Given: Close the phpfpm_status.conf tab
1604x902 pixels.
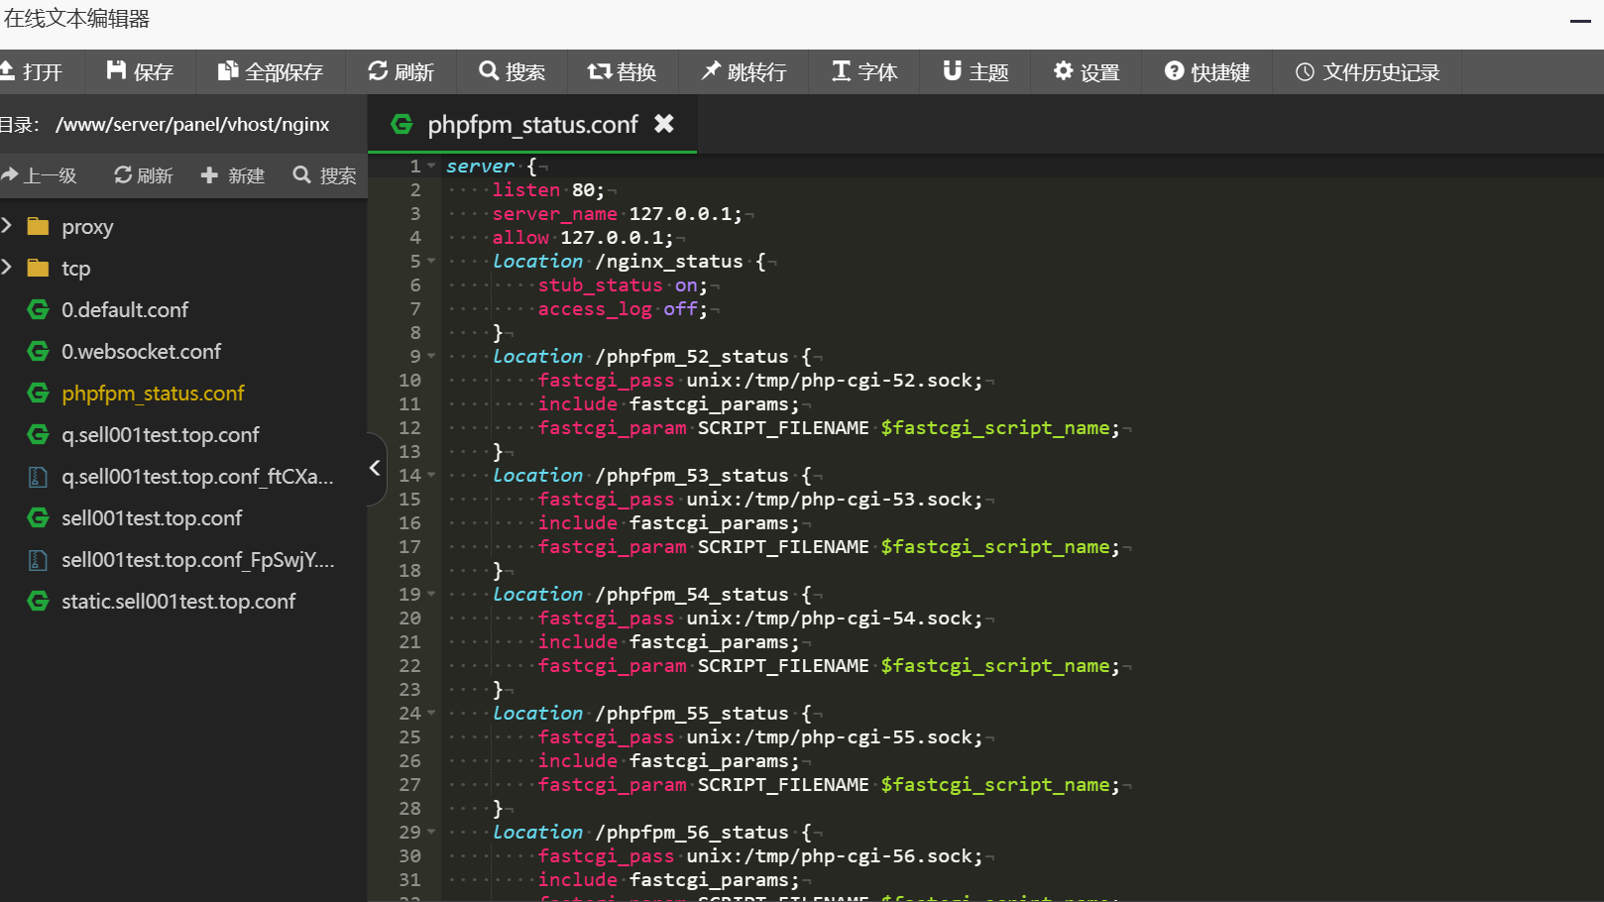Looking at the screenshot, I should [x=664, y=124].
